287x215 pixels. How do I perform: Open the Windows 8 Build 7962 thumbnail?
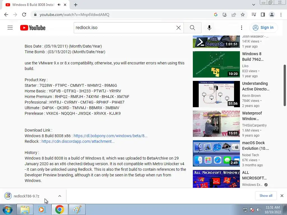point(216,64)
